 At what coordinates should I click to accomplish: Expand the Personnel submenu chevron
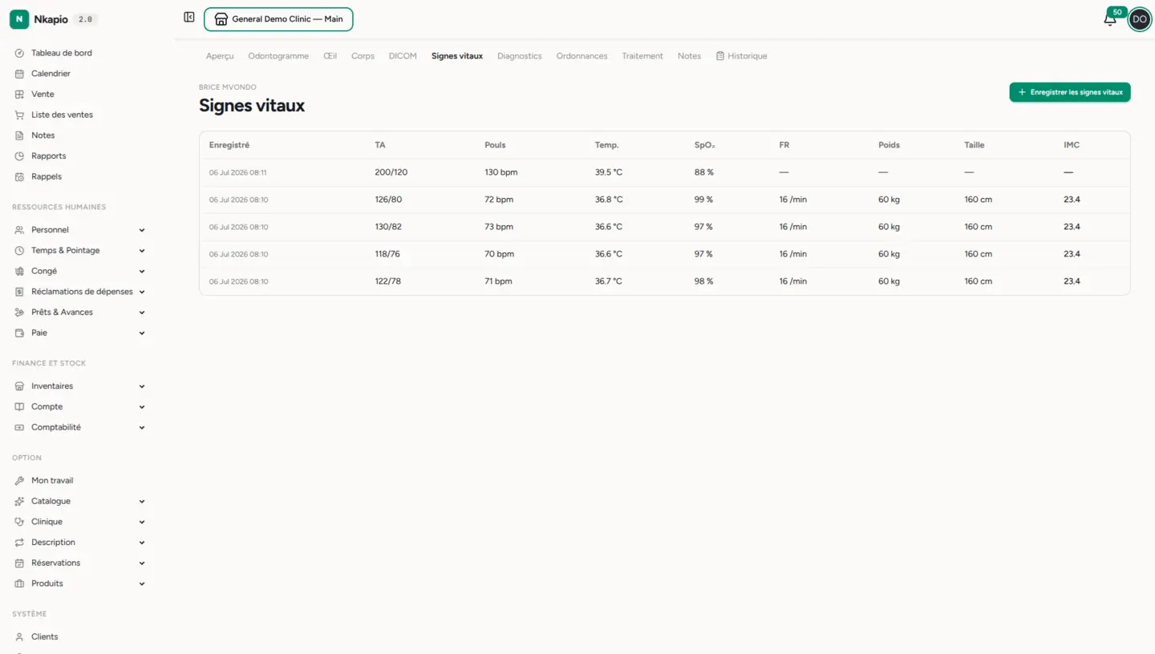click(x=142, y=230)
